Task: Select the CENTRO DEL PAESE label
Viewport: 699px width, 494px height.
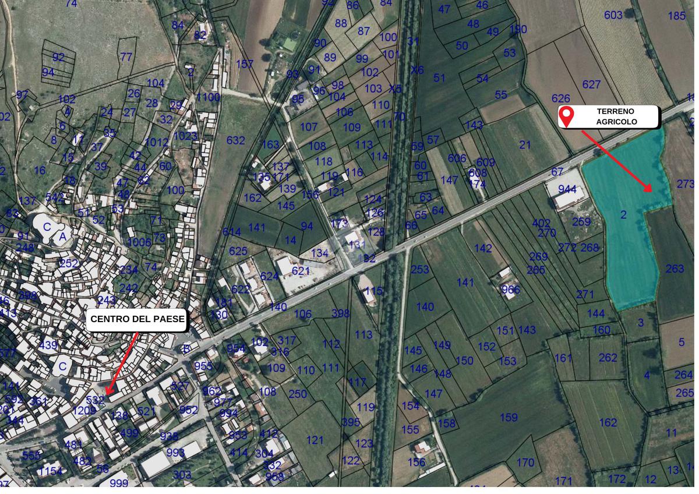Action: pyautogui.click(x=137, y=319)
